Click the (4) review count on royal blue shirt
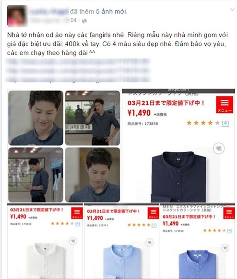 230,230
